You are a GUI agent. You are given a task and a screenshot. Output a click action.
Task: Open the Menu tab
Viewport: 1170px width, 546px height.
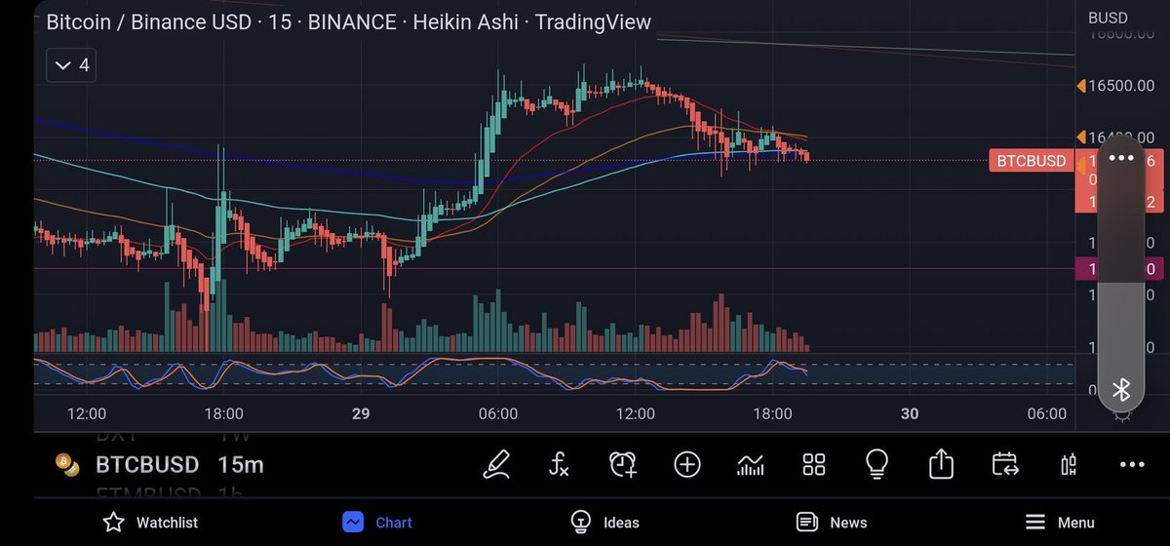point(1060,523)
